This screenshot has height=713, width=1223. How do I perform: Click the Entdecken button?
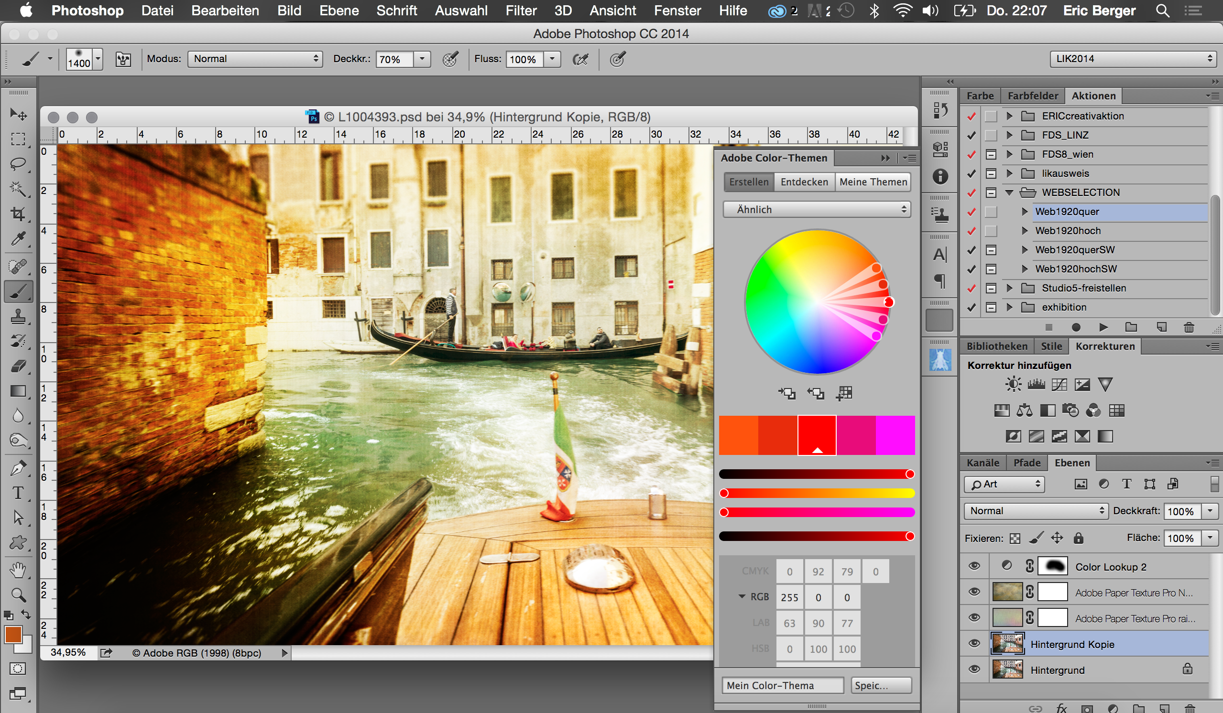click(x=804, y=182)
